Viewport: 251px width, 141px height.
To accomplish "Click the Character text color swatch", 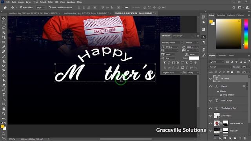I will click(x=194, y=58).
